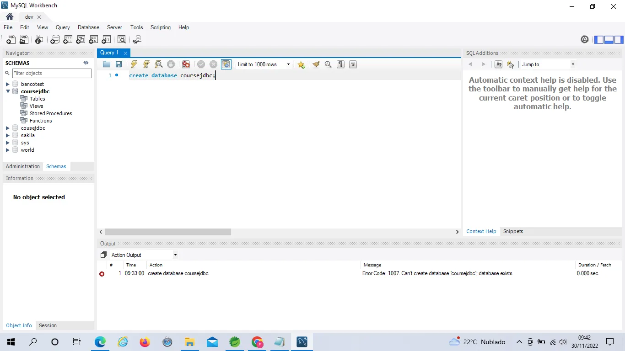This screenshot has width=625, height=351.
Task: Expand the sakila schema
Action: tap(8, 135)
